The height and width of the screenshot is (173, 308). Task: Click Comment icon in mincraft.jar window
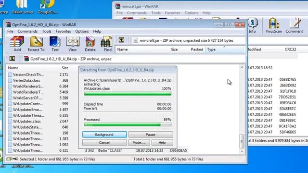tap(294, 25)
